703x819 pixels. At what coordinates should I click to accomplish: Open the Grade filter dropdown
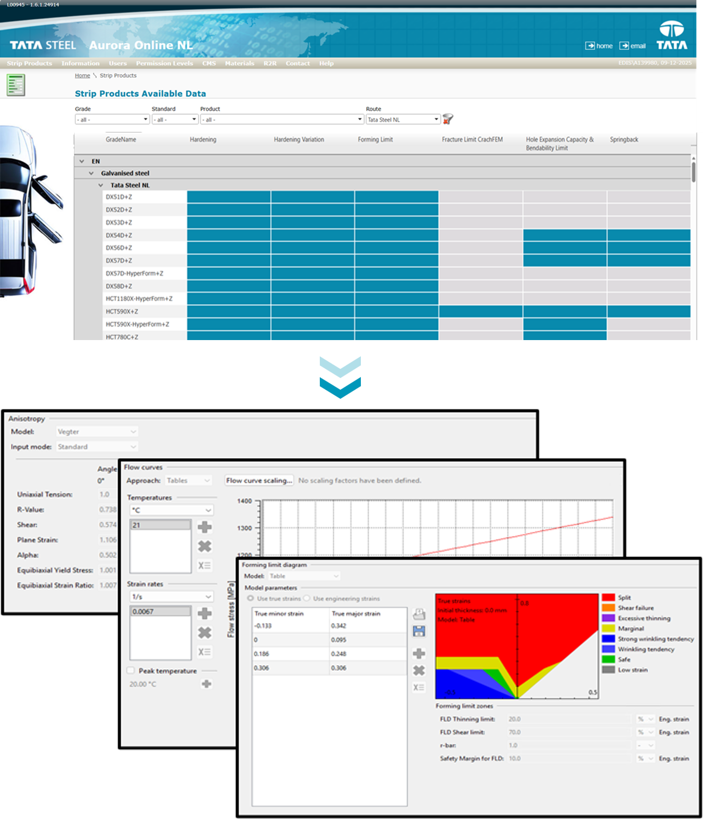[x=112, y=120]
